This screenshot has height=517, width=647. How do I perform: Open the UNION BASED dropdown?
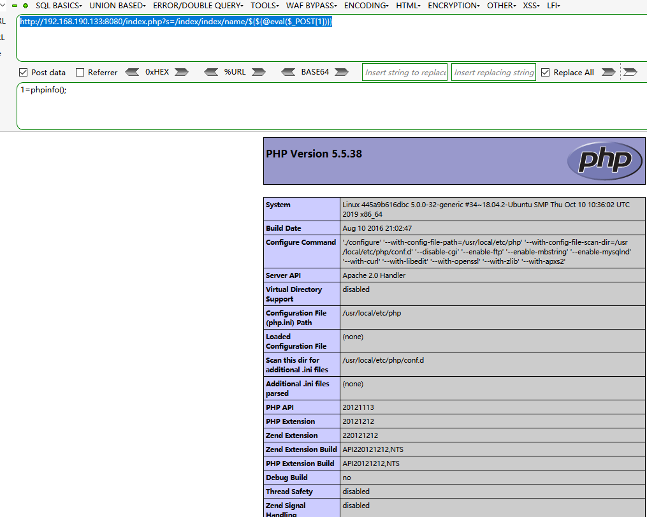coord(117,6)
